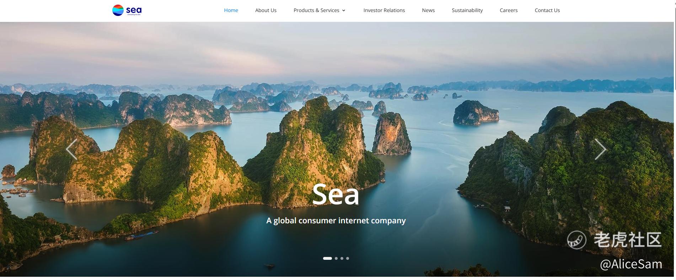Open the Home nav item

231,10
